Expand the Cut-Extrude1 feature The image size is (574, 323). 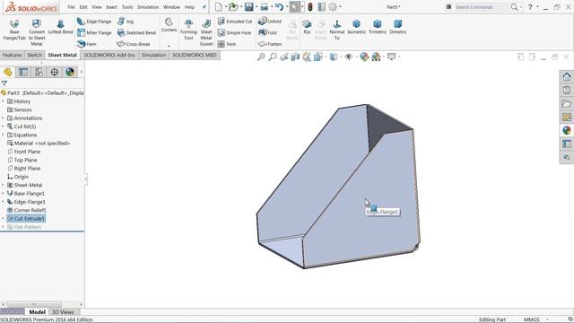4,219
